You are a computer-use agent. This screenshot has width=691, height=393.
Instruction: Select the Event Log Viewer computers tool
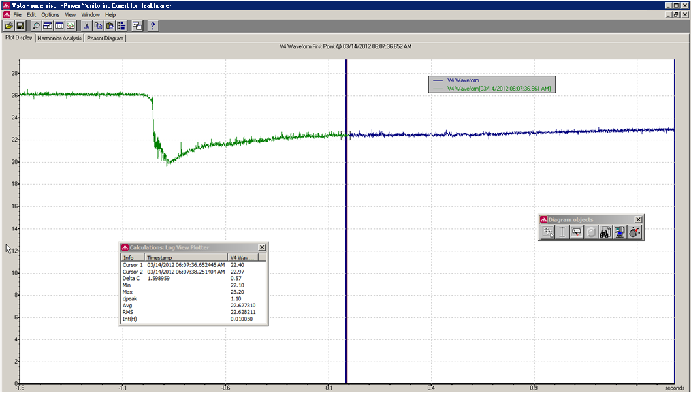620,232
